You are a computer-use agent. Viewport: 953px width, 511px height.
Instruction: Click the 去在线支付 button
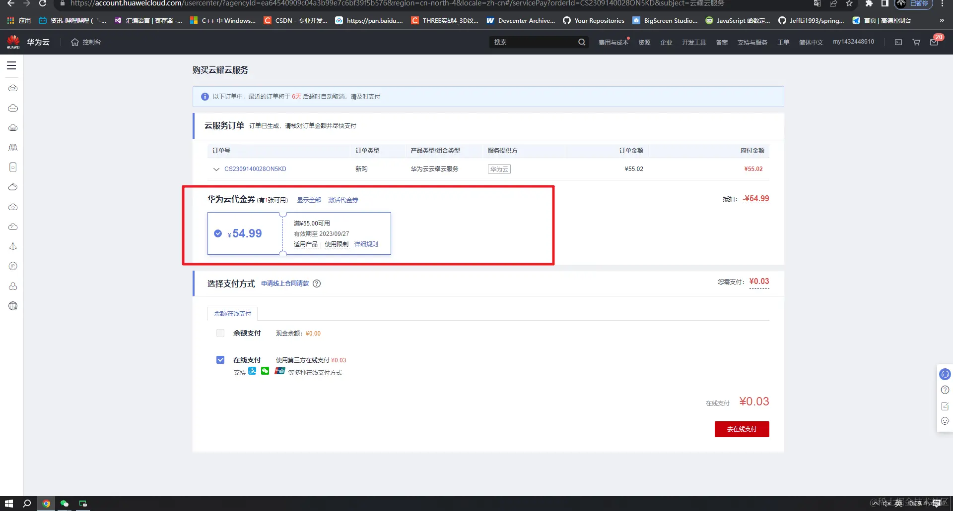(742, 429)
